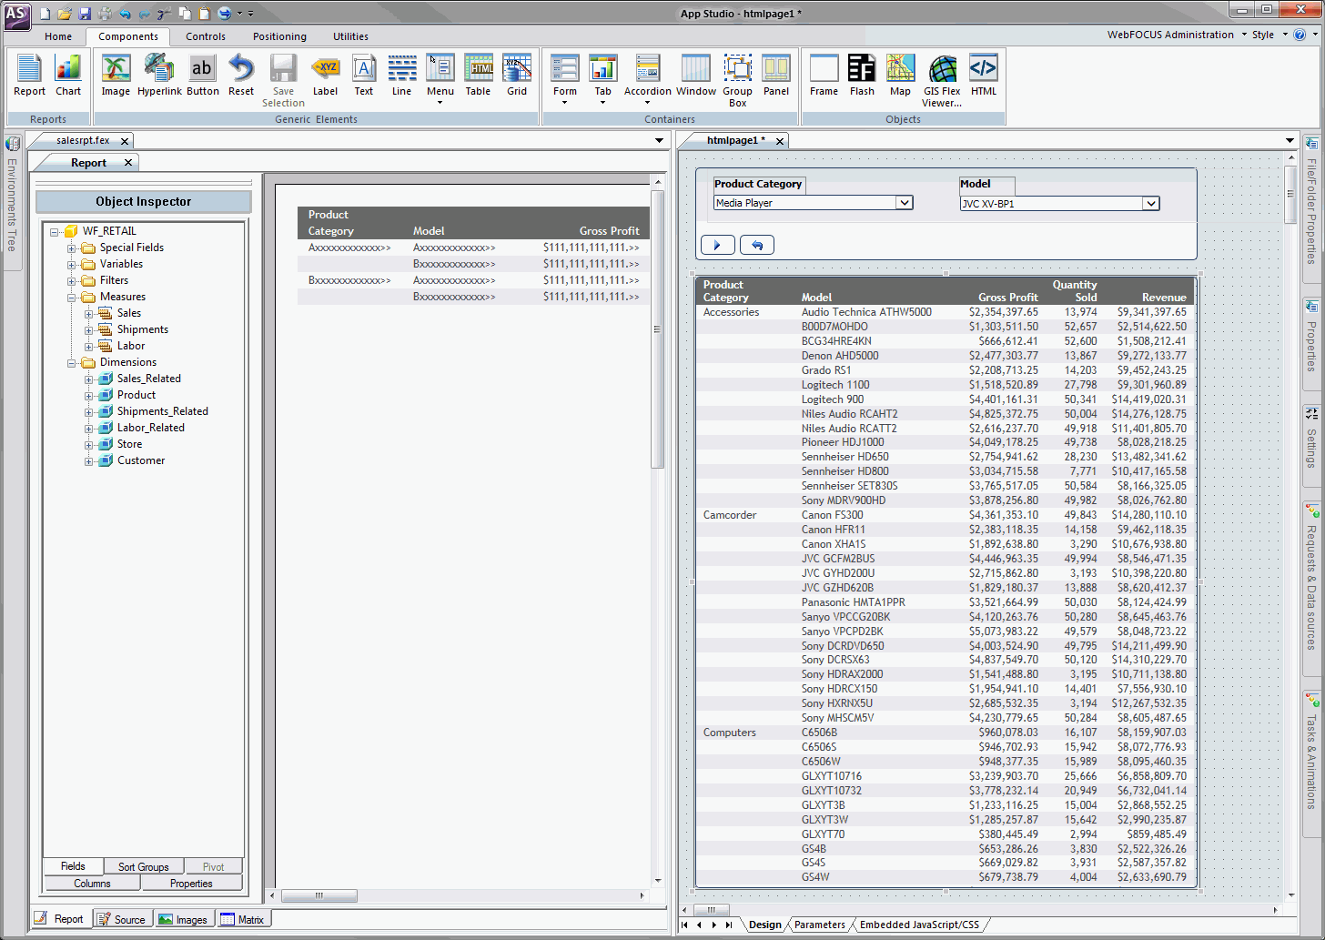This screenshot has width=1325, height=940.
Task: Open the App Studio application menu button
Action: point(16,15)
